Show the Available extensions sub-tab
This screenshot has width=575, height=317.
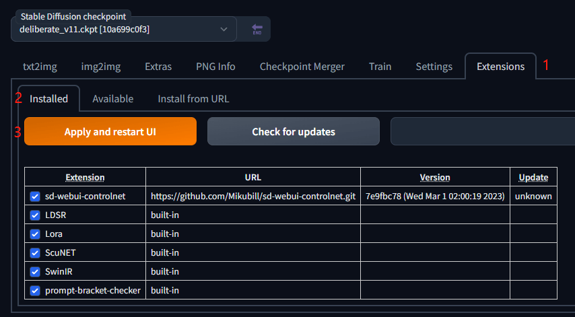[112, 98]
